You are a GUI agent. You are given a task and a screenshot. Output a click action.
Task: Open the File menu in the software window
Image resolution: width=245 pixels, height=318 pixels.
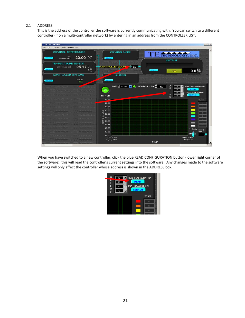point(44,47)
